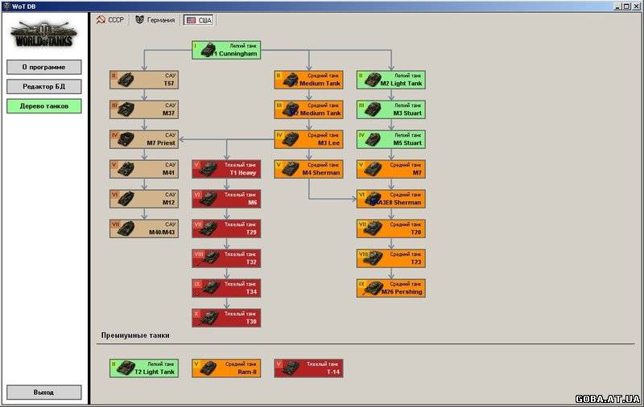Viewport: 644px width, 407px height.
Task: Click the T32 heavy tank icon
Action: point(209,258)
